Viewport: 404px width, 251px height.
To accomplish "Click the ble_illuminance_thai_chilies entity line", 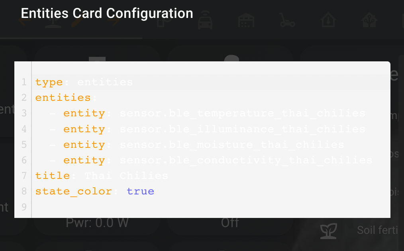I will [x=211, y=129].
